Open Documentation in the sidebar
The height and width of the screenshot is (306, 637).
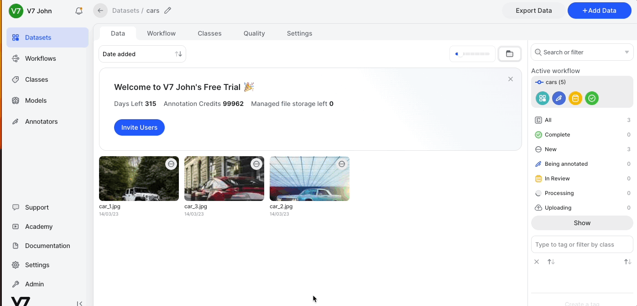47,246
